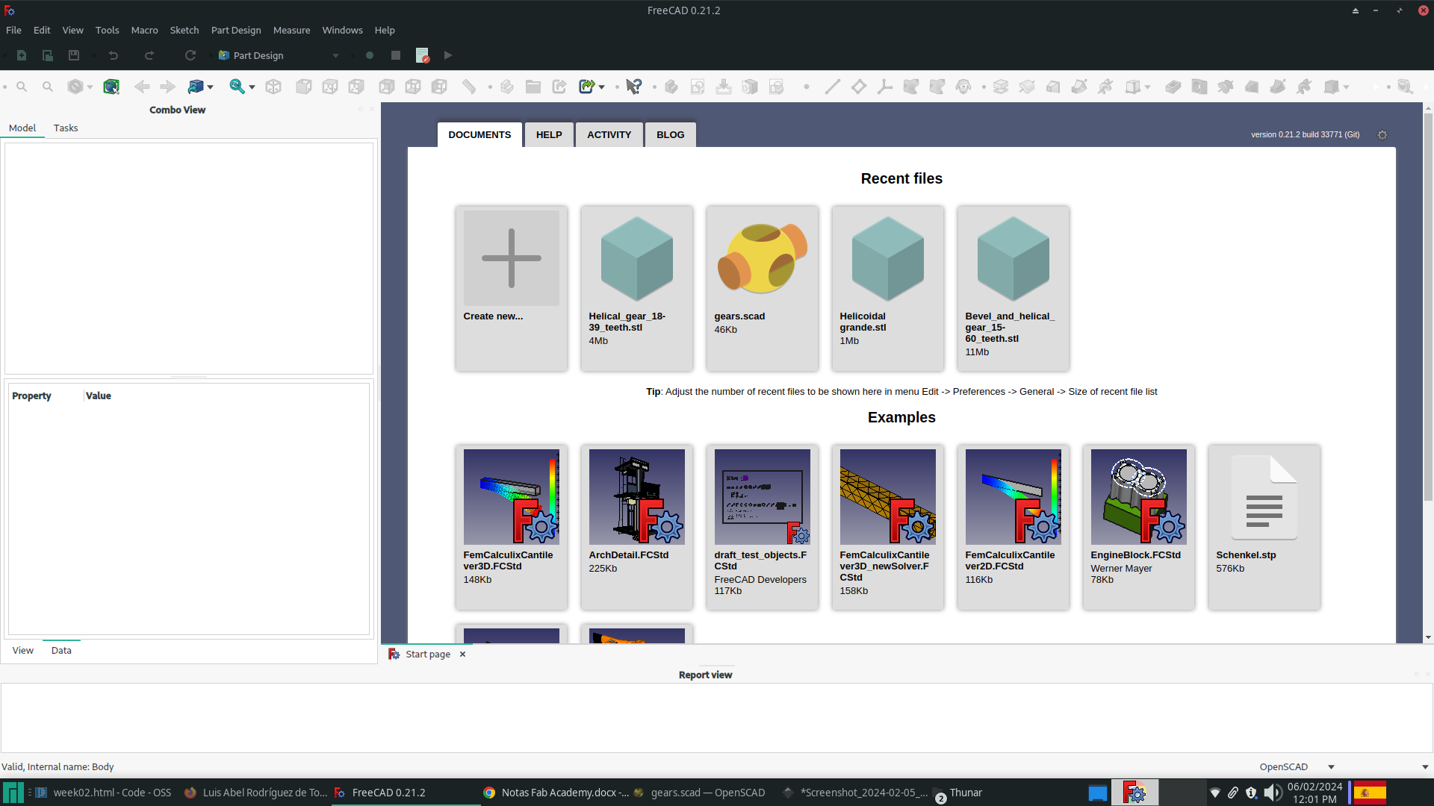Set the Front view cube icon

[x=304, y=87]
